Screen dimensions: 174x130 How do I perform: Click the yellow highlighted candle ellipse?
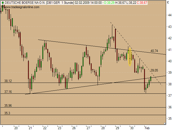pos(130,57)
